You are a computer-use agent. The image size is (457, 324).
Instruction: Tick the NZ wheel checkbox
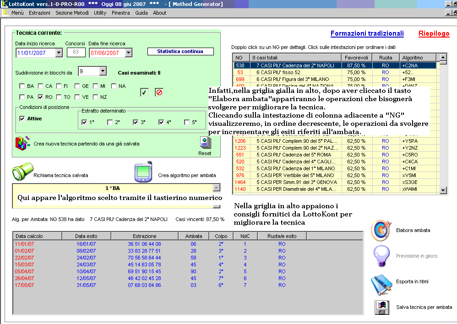coord(95,97)
